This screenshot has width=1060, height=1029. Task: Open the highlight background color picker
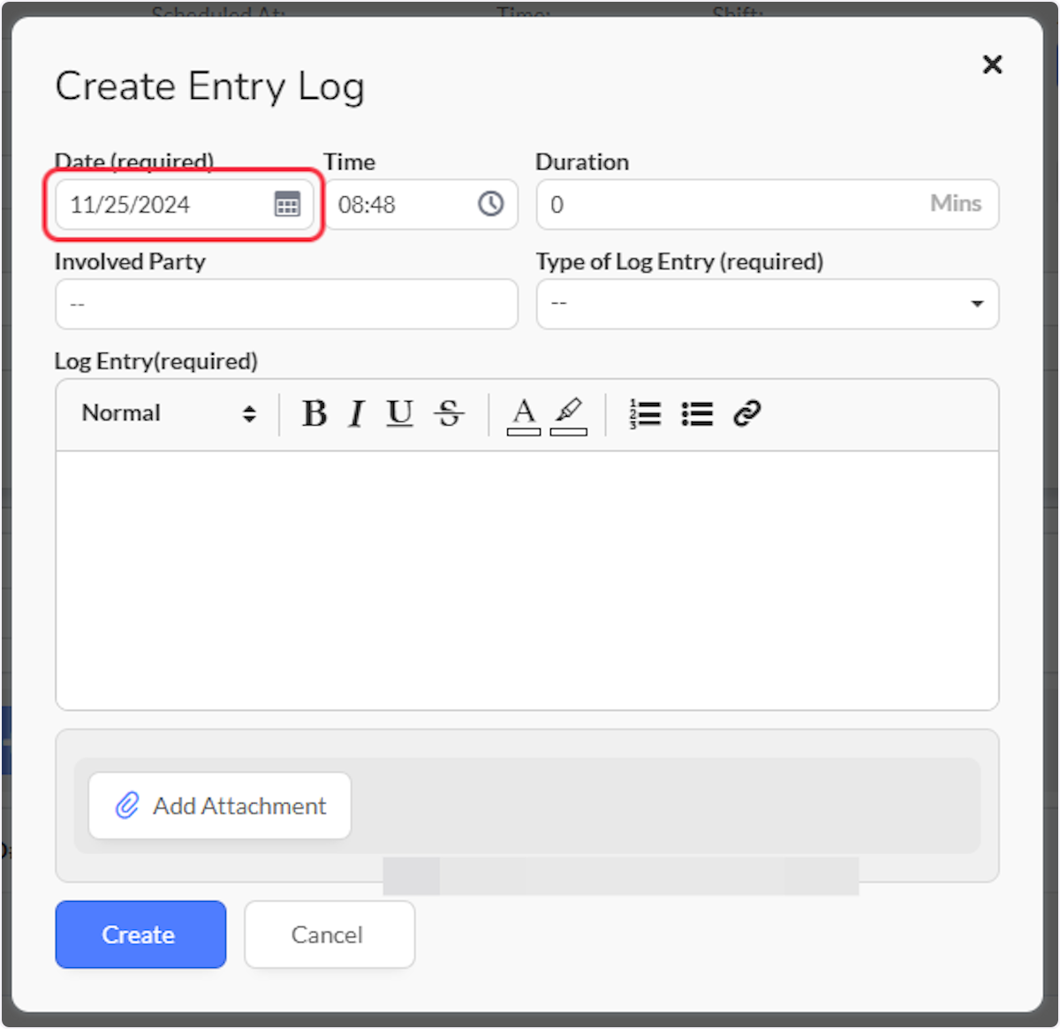click(x=569, y=415)
